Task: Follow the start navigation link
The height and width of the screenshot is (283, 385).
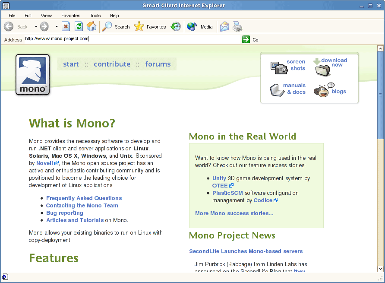Action: pyautogui.click(x=71, y=64)
